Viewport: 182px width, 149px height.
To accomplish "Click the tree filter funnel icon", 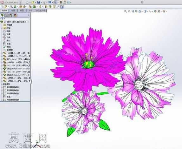I will 2,18.
